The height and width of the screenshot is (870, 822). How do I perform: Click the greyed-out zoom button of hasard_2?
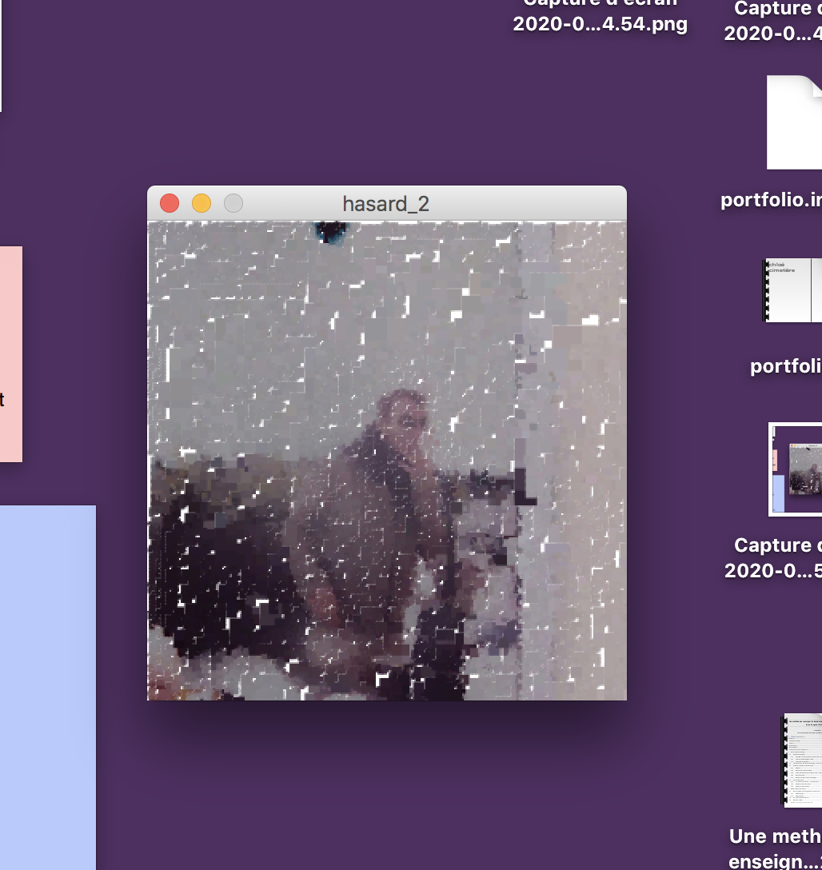pyautogui.click(x=233, y=203)
